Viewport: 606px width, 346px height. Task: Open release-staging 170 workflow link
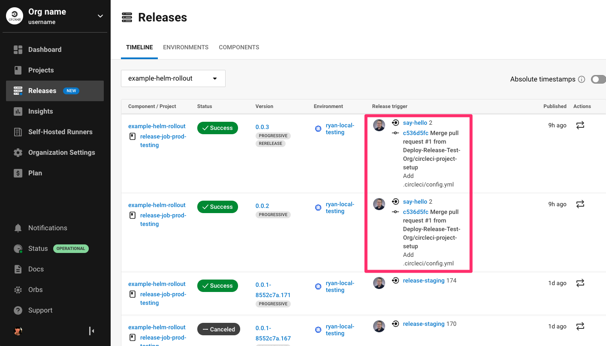424,324
